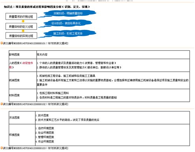
Task: Click the cloud bubble 设计阶段，使目标具体化
Action: pos(68,23)
